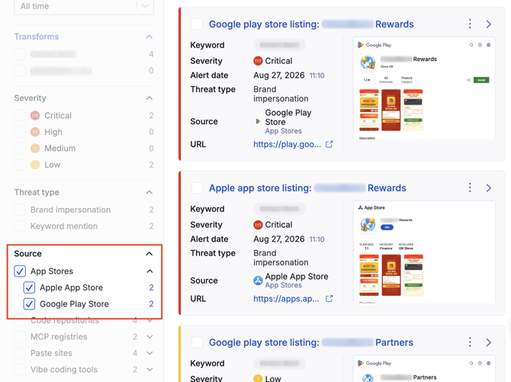Open the Google play store listing Rewards title

point(311,24)
